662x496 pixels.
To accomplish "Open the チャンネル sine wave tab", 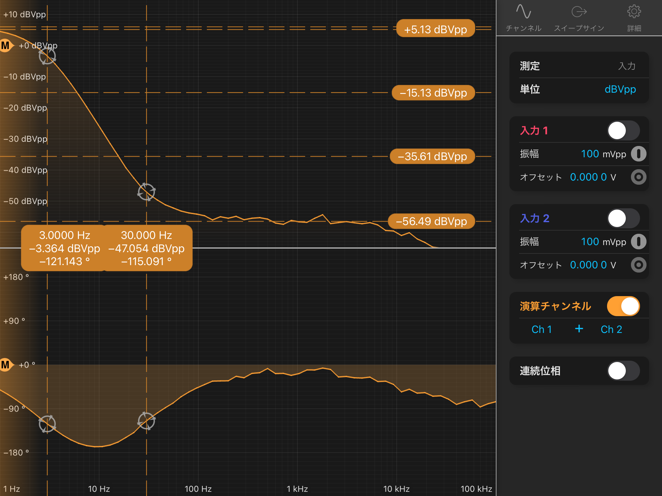I will tap(523, 18).
